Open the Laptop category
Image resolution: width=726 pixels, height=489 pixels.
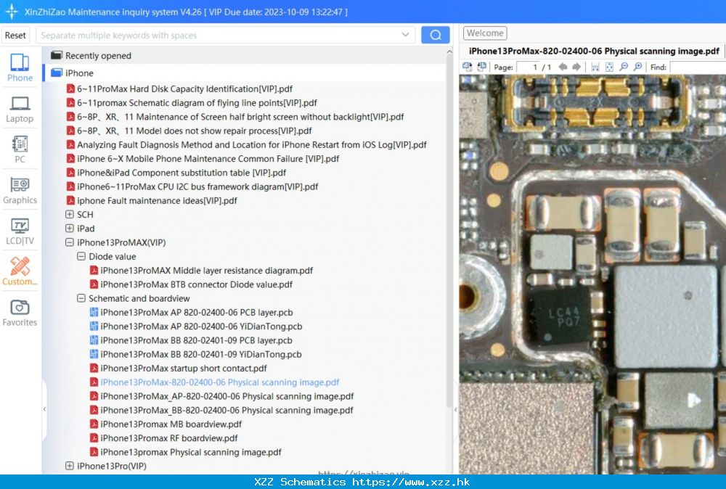[20, 110]
